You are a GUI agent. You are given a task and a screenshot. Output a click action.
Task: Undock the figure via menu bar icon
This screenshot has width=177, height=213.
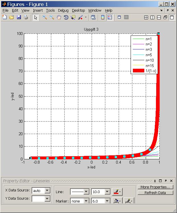coord(168,10)
